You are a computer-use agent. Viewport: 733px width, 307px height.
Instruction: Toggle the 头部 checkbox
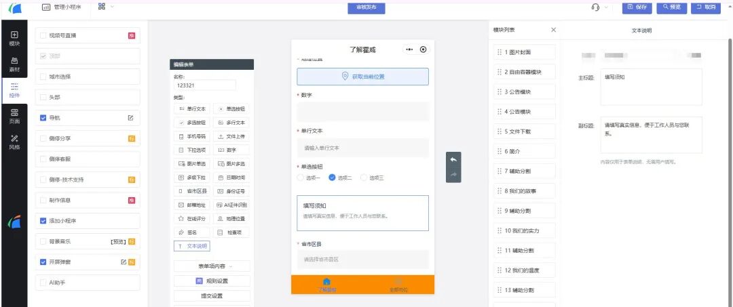(x=43, y=98)
